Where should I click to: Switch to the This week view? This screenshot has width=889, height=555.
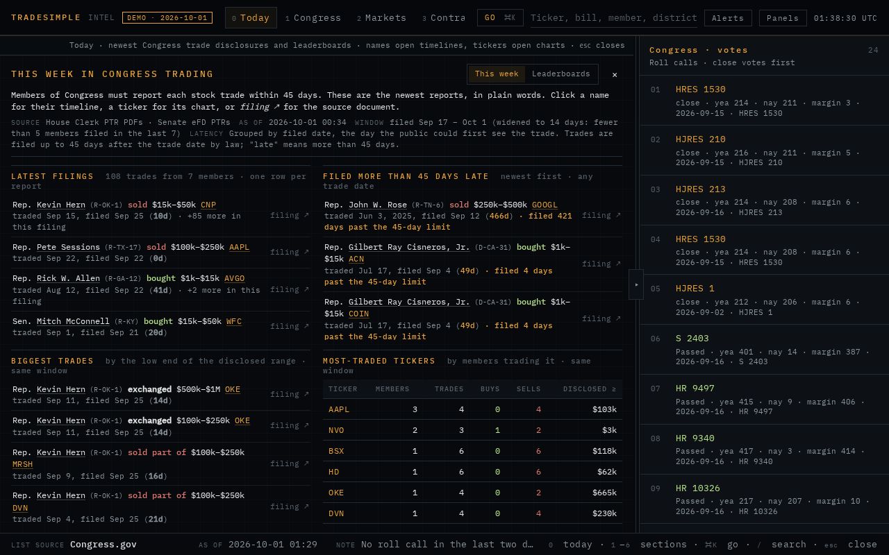pos(497,74)
